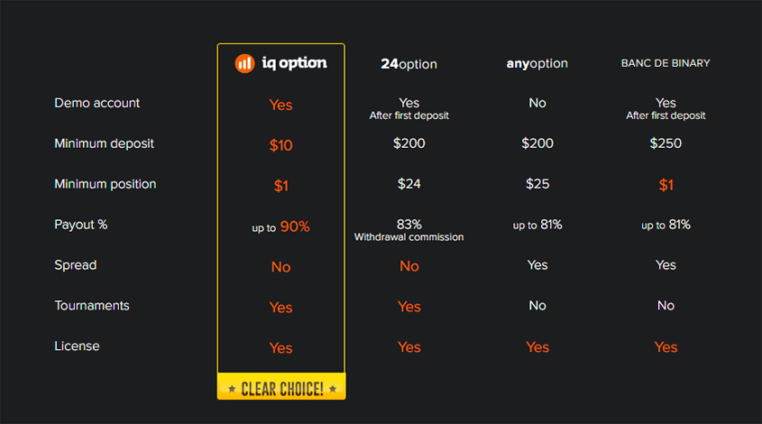The height and width of the screenshot is (424, 762).
Task: Click the $10 minimum deposit value
Action: (x=280, y=145)
